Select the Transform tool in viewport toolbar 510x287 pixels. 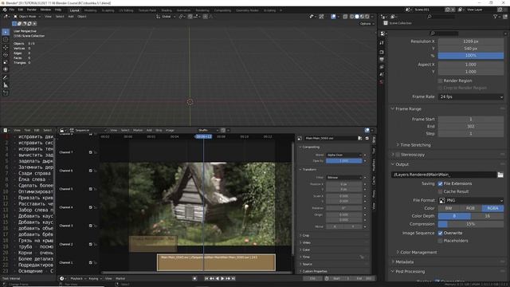6,69
